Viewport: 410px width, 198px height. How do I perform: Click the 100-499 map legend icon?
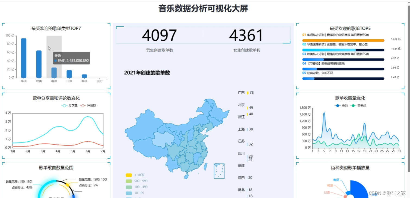tap(128, 187)
